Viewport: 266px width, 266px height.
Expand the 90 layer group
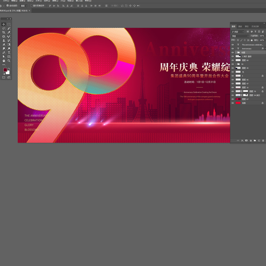pyautogui.click(x=236, y=64)
